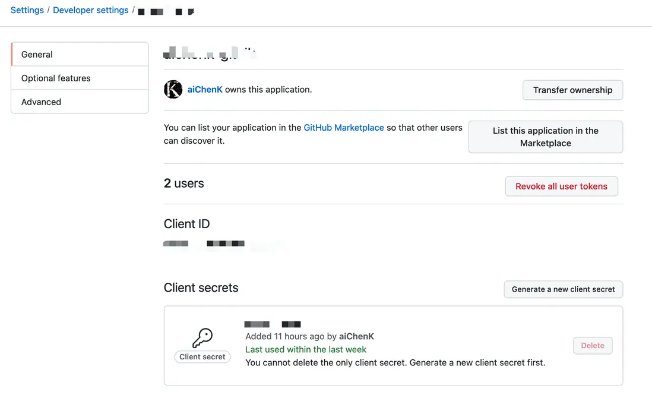Click the key icon in client secrets
652x395 pixels.
click(x=202, y=339)
